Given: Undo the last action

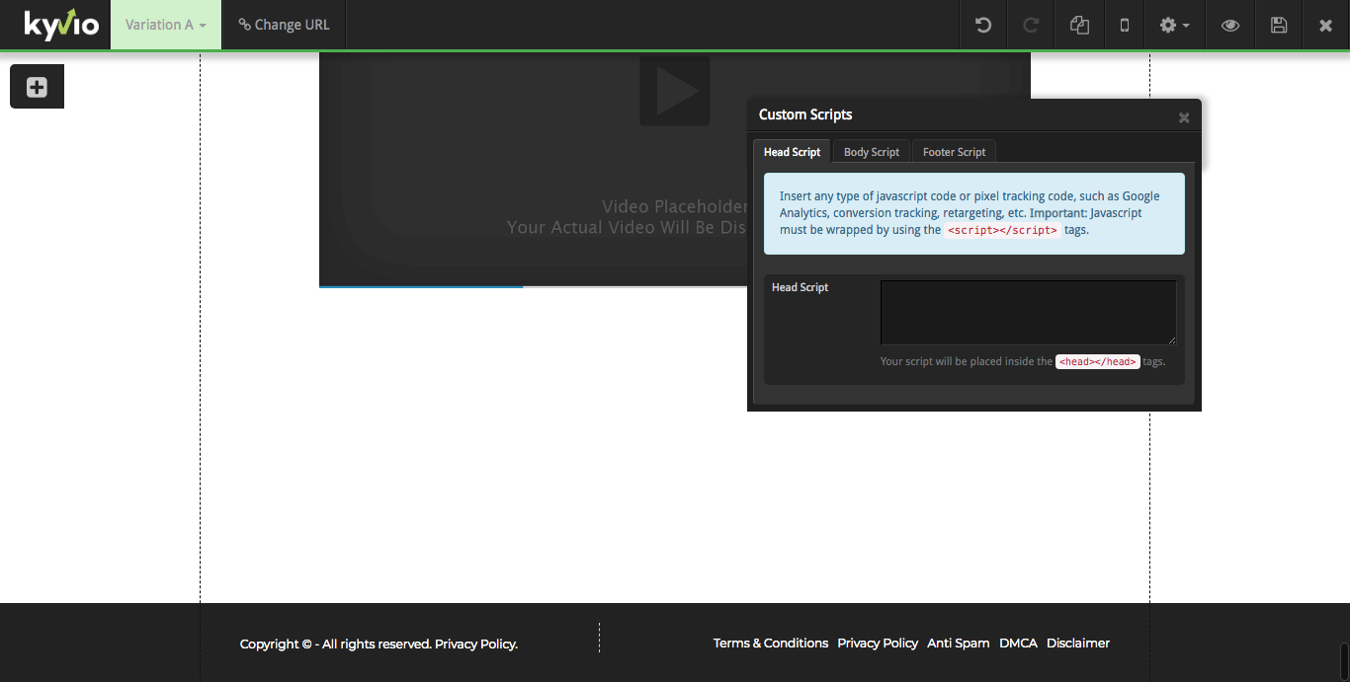Looking at the screenshot, I should [x=983, y=25].
